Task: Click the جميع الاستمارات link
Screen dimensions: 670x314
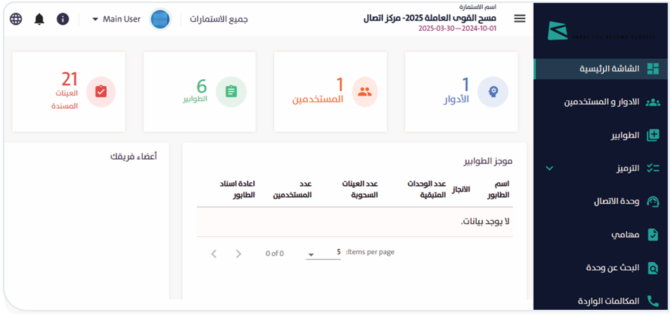Action: (219, 19)
